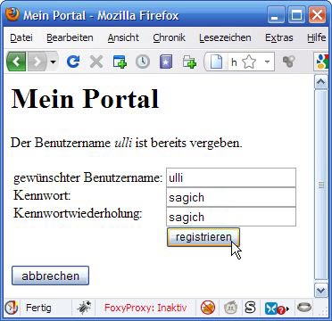This screenshot has height=321, width=332.
Task: Click the gewünschter Benutzername field containing ulli
Action: pyautogui.click(x=231, y=177)
